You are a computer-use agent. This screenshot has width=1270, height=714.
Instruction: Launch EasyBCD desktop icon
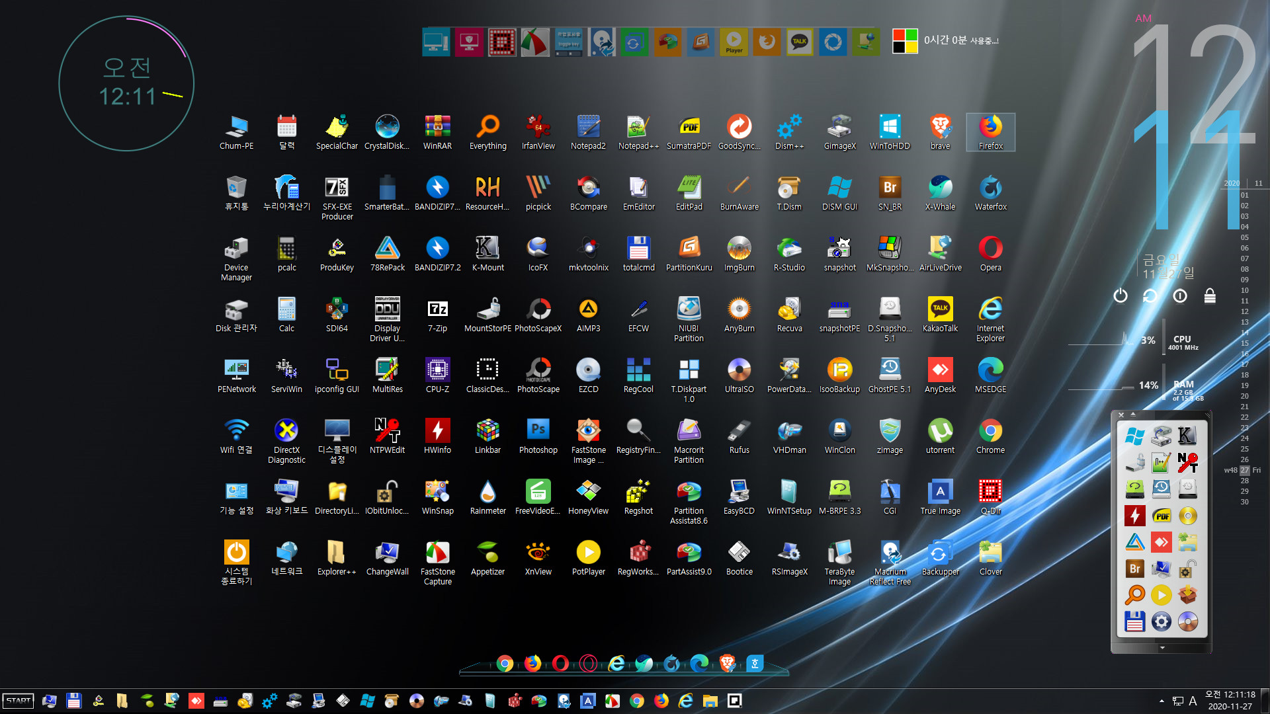[739, 497]
